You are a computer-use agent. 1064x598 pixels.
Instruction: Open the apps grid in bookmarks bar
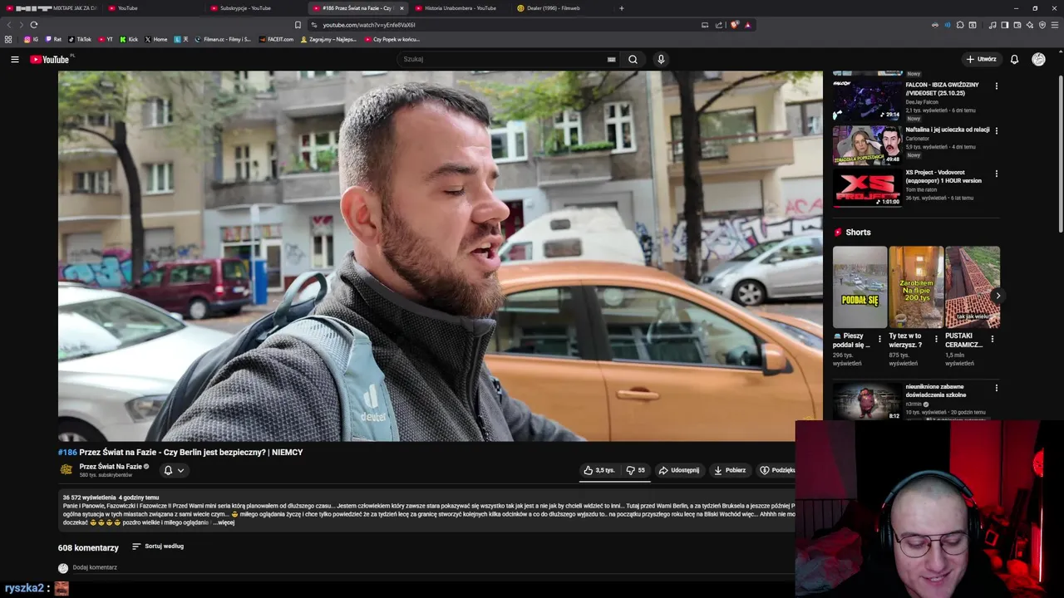click(x=8, y=39)
